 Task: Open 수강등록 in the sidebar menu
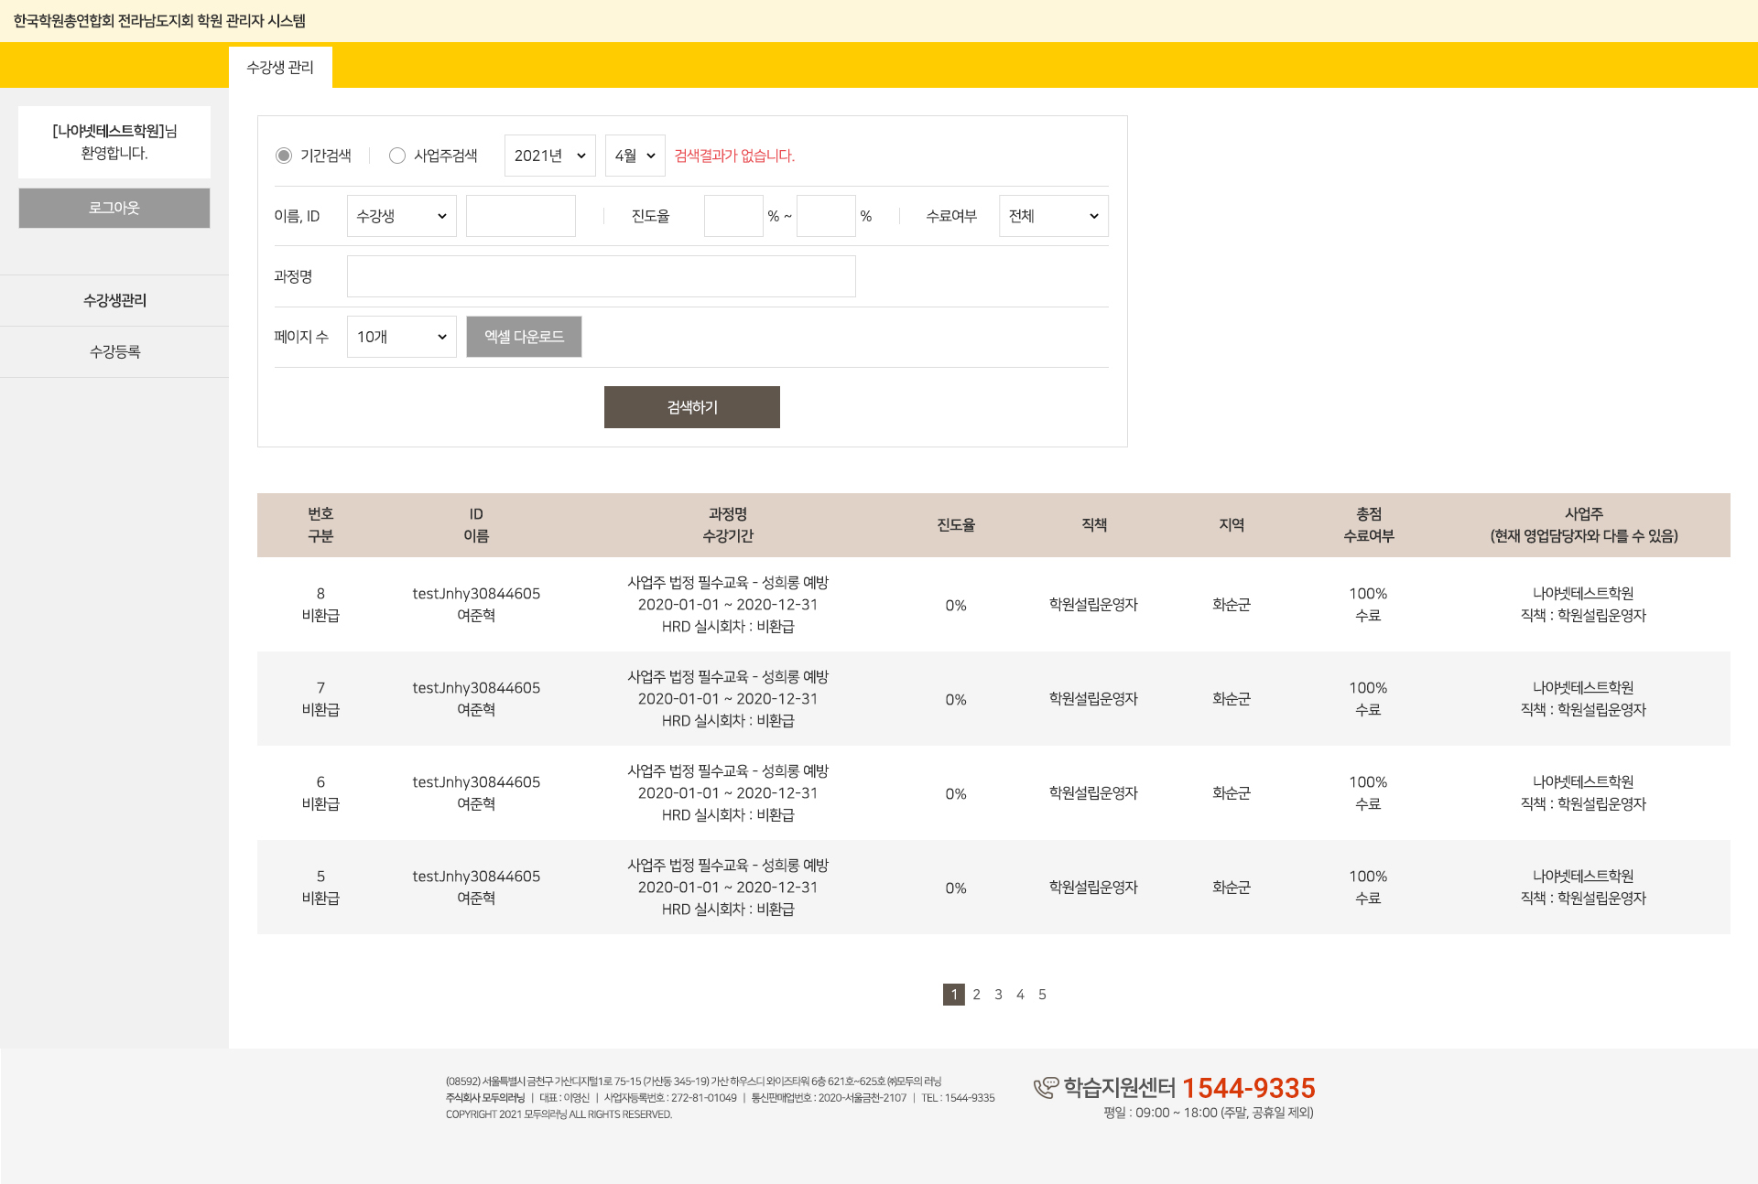[x=114, y=351]
